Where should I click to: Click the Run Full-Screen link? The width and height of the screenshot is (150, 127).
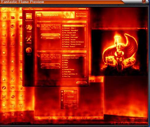81,16
